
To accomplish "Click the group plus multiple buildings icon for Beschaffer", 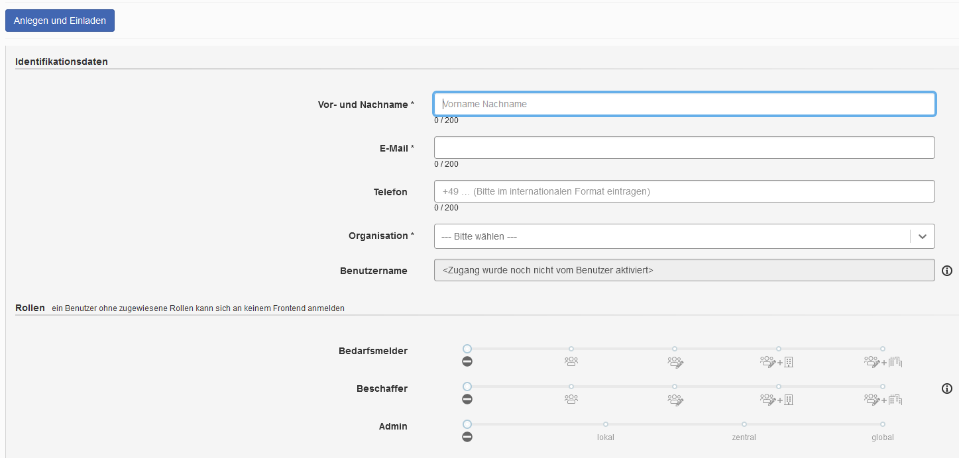I will (883, 400).
